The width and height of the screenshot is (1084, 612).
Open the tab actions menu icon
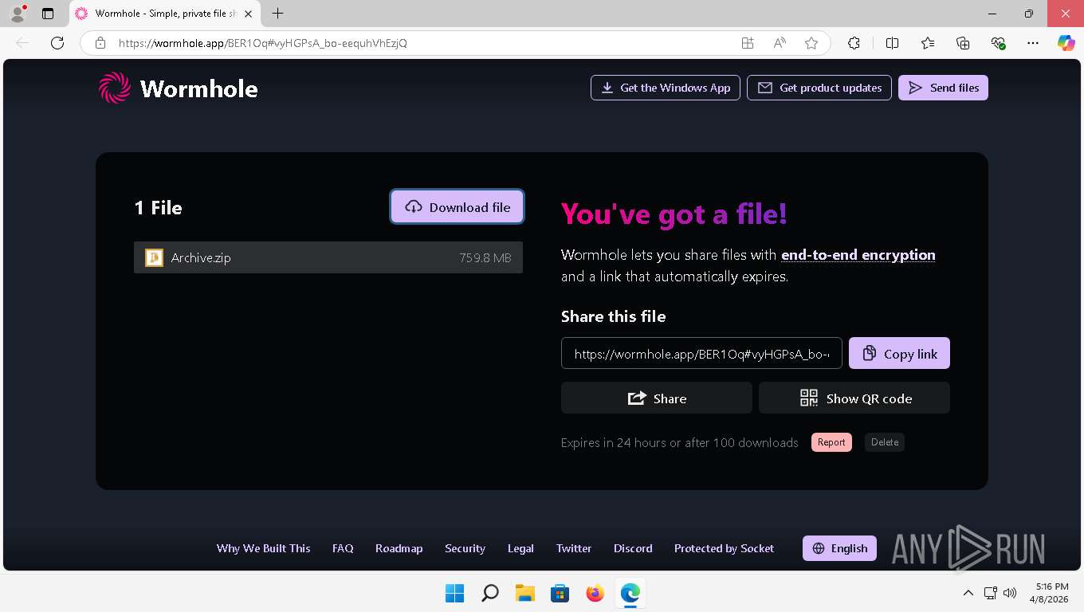click(48, 14)
